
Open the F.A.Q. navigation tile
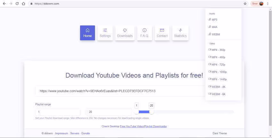click(x=145, y=33)
